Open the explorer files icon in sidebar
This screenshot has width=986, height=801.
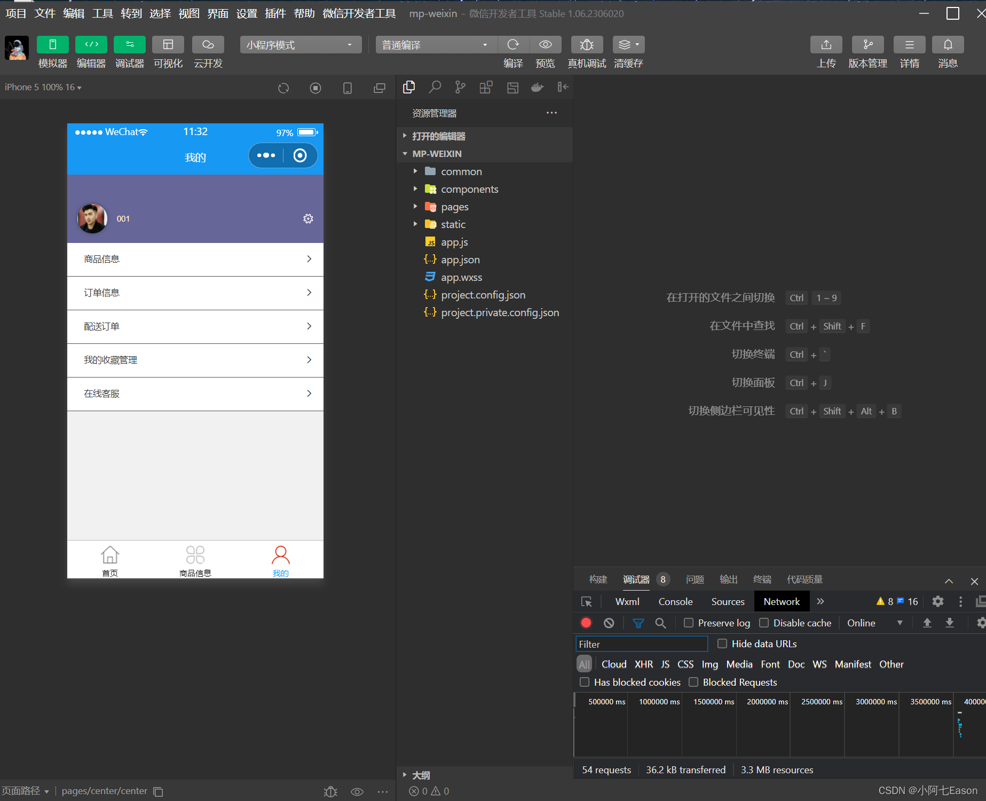coord(409,87)
